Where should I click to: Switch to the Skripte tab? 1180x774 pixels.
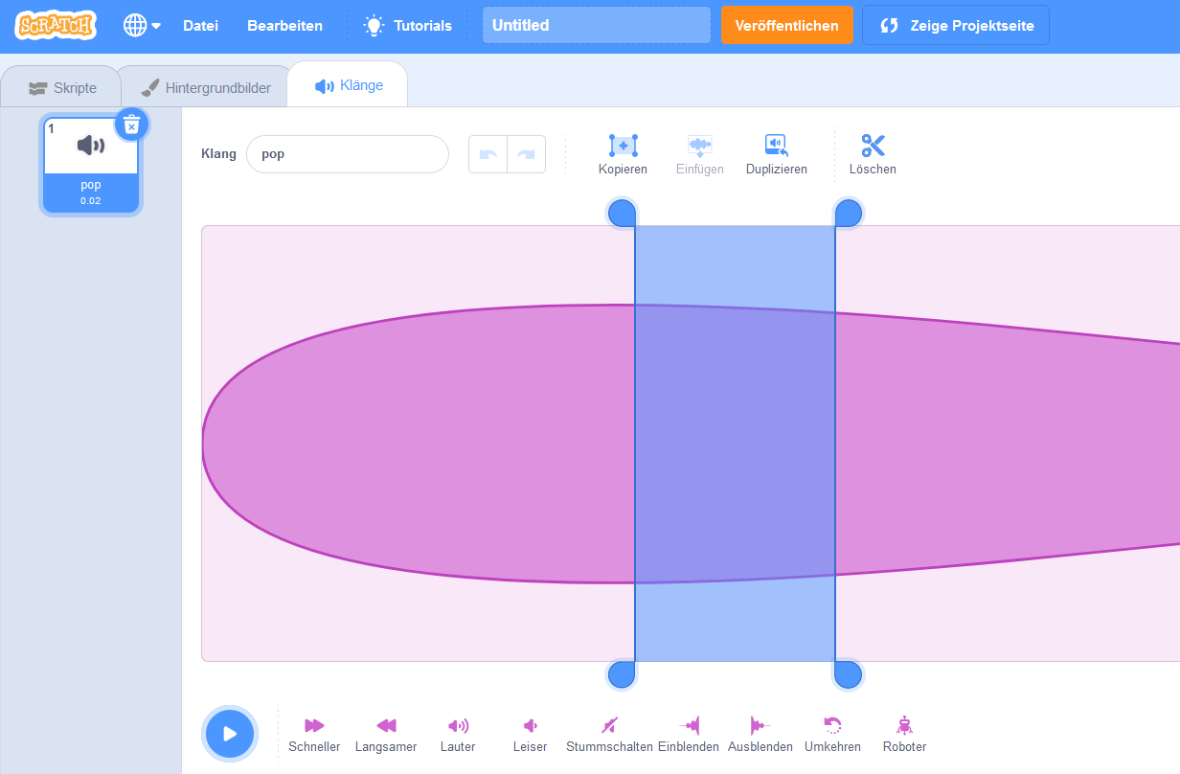62,88
